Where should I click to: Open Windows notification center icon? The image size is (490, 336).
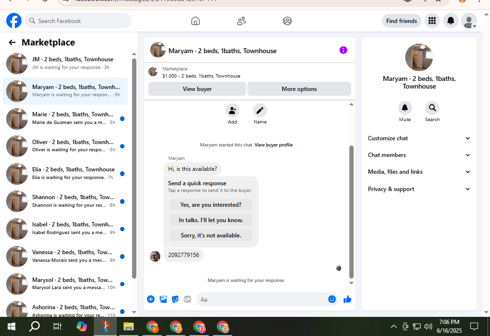(474, 326)
